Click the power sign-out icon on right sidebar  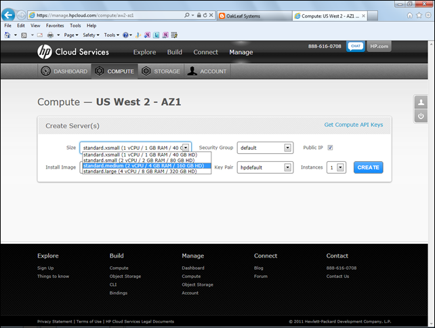tap(421, 116)
